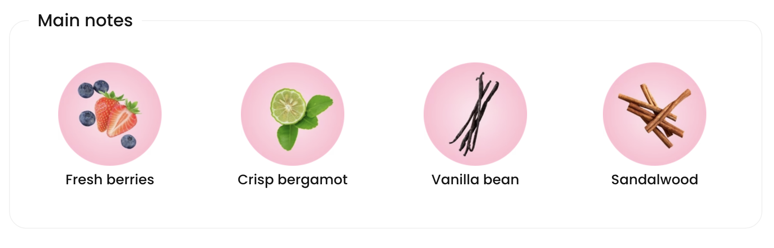Viewport: 774px width, 248px height.
Task: Click the Fresh berries circular icon
Action: (110, 114)
